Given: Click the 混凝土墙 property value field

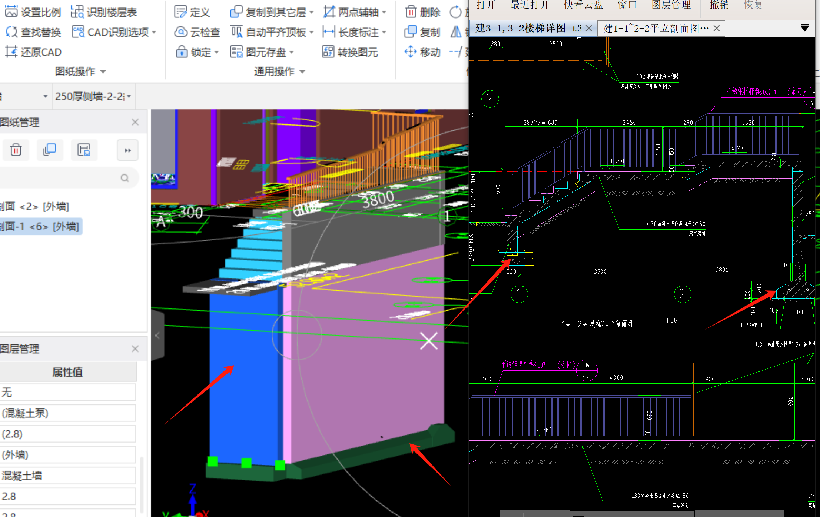Looking at the screenshot, I should pos(68,476).
